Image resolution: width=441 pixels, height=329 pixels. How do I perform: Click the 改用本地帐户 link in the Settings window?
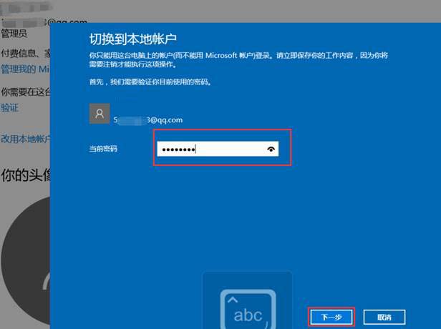tap(26, 139)
